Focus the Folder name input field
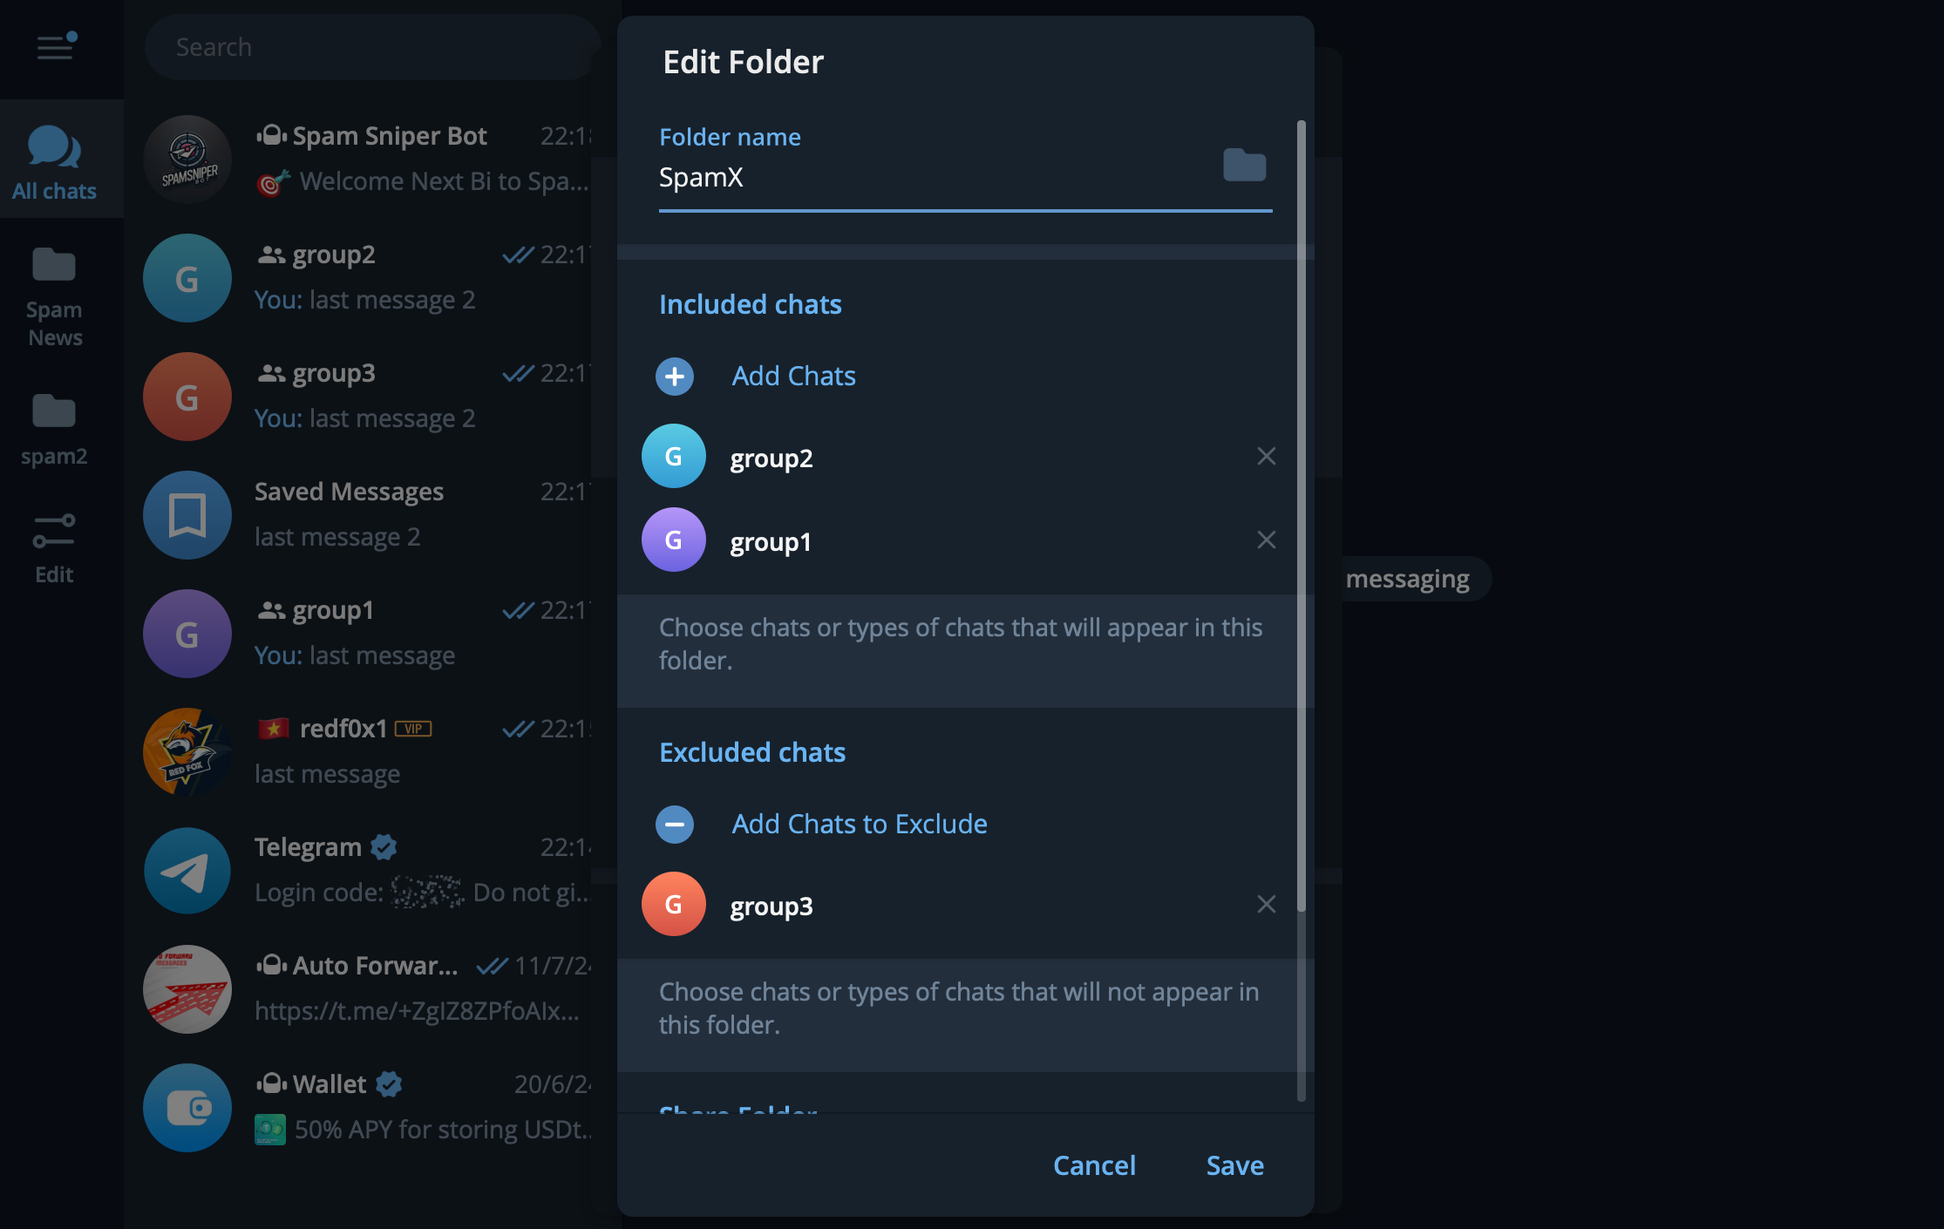1944x1229 pixels. pyautogui.click(x=933, y=178)
